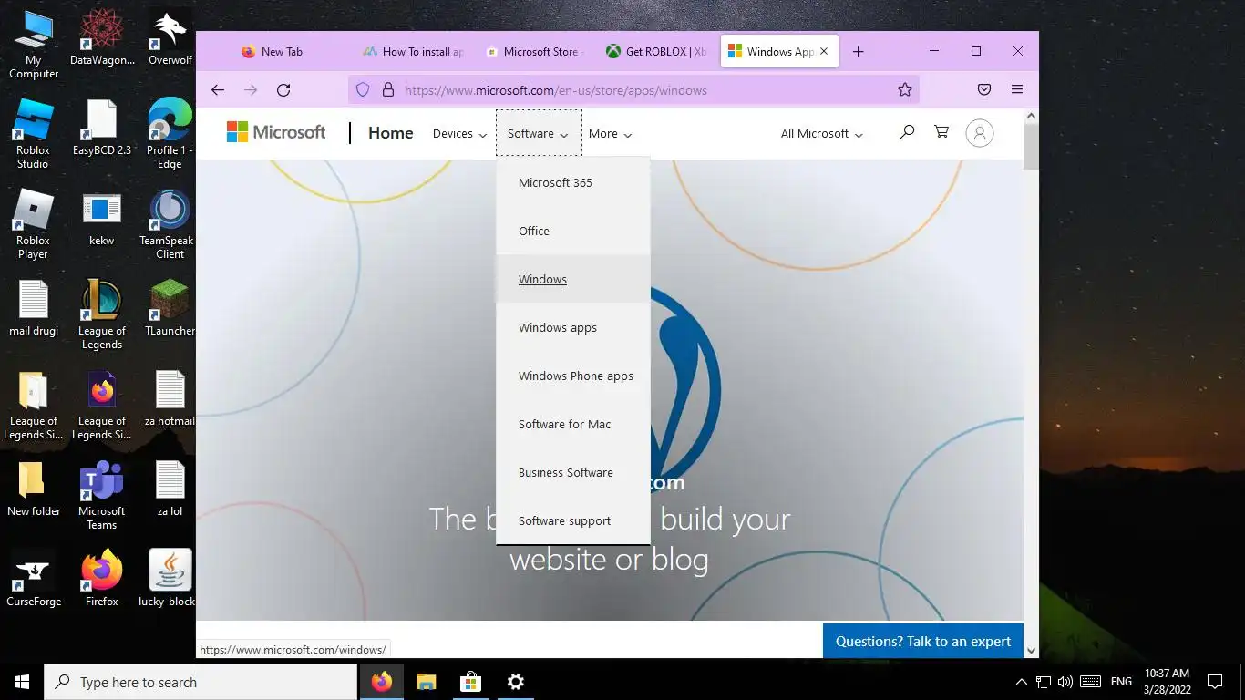Expand the More dropdown
The width and height of the screenshot is (1245, 700).
[610, 133]
